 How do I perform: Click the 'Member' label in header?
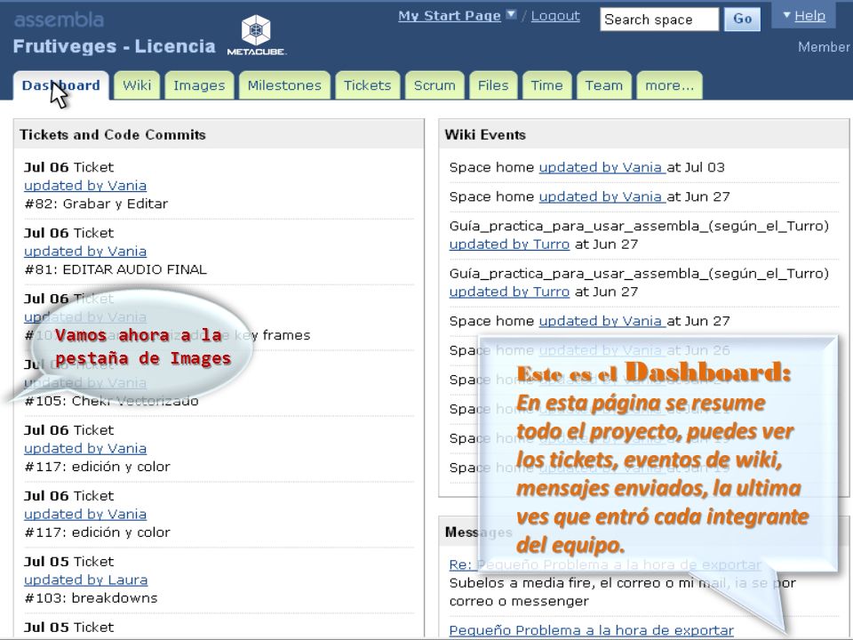coord(825,47)
